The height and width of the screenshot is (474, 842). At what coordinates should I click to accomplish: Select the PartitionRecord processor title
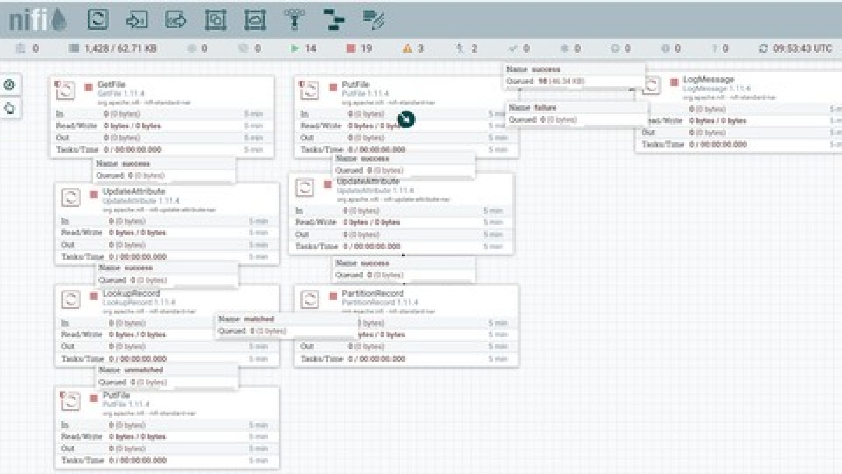[373, 293]
